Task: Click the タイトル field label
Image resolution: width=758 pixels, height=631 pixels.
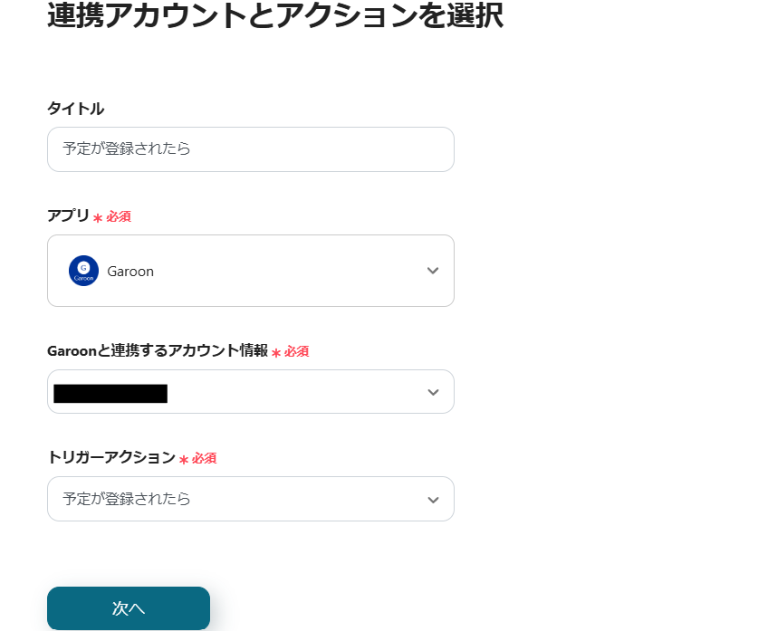Action: pos(75,109)
